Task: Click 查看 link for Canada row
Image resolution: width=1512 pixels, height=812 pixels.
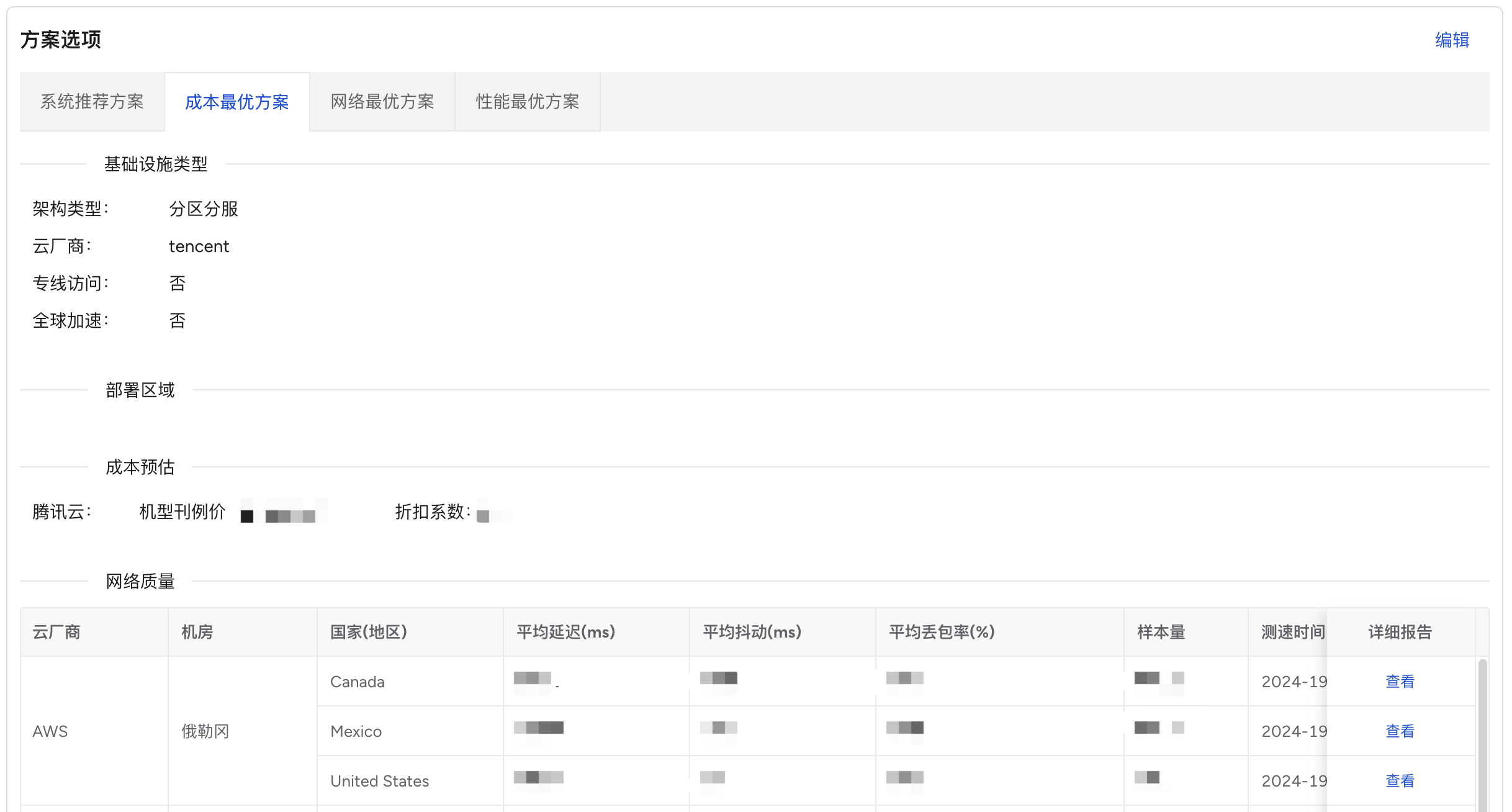Action: click(1400, 682)
